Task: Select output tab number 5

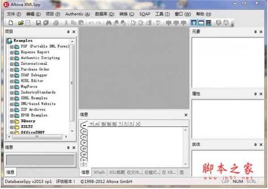Action: (84, 149)
